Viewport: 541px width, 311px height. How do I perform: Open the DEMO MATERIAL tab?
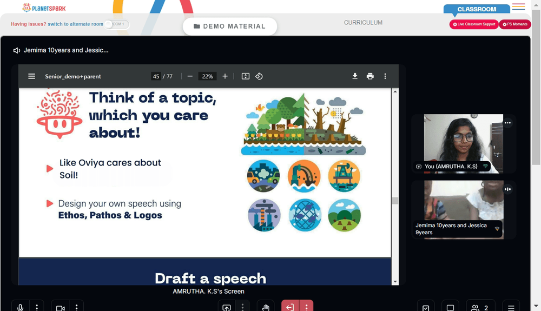click(x=230, y=26)
